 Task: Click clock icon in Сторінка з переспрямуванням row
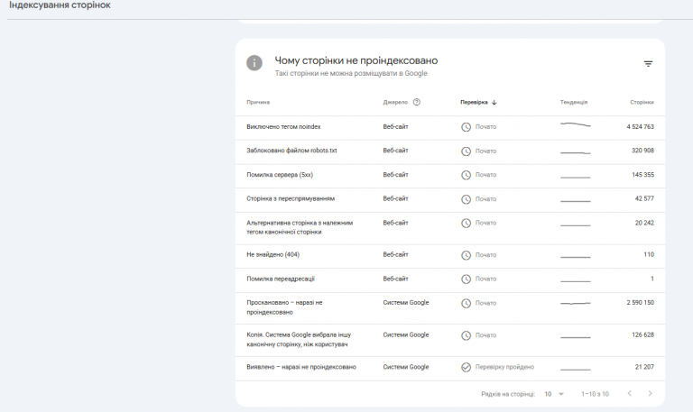coord(466,199)
